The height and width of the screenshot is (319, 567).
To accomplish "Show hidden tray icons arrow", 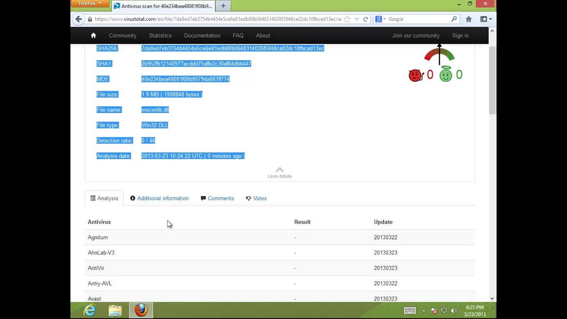I will (x=423, y=311).
